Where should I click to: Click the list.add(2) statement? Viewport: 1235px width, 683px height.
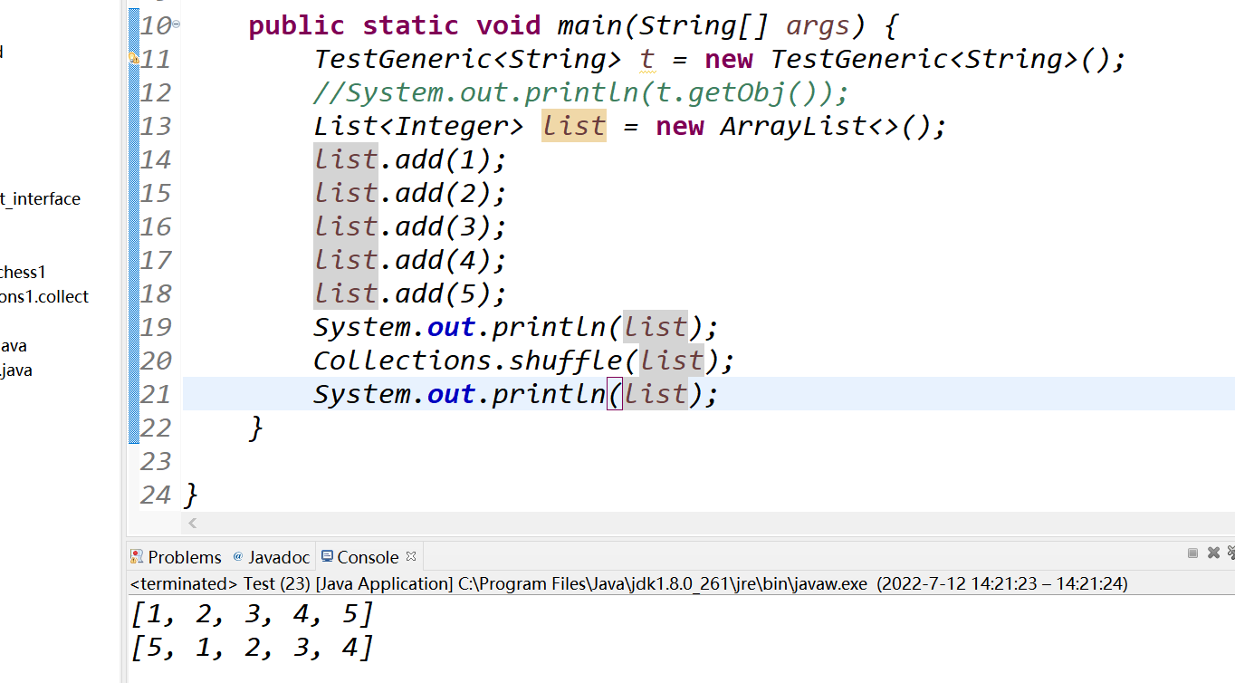(x=409, y=193)
